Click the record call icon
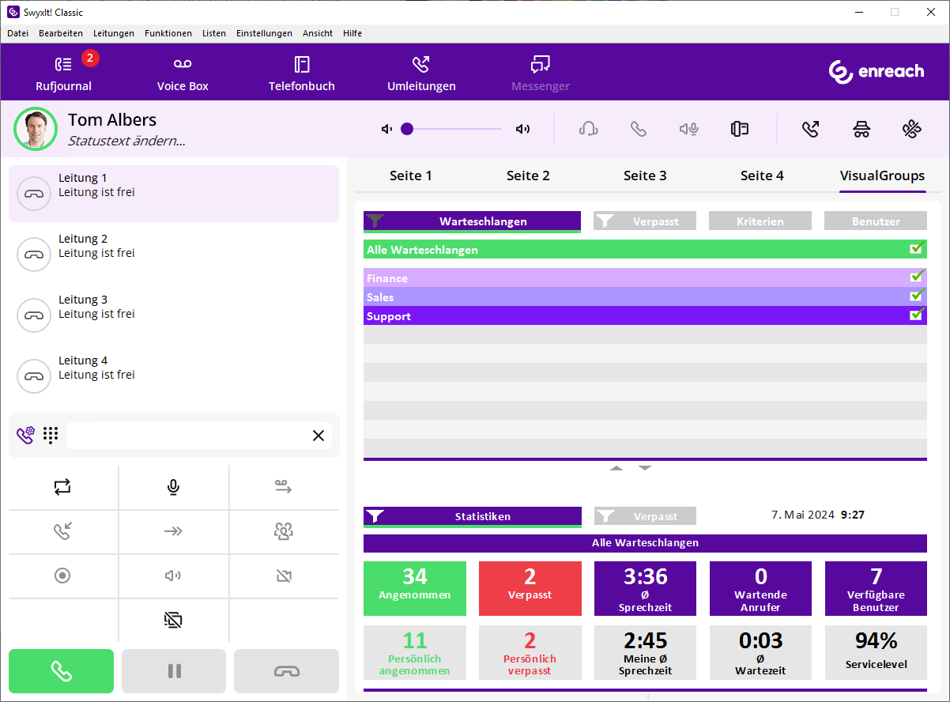This screenshot has height=702, width=950. [63, 576]
